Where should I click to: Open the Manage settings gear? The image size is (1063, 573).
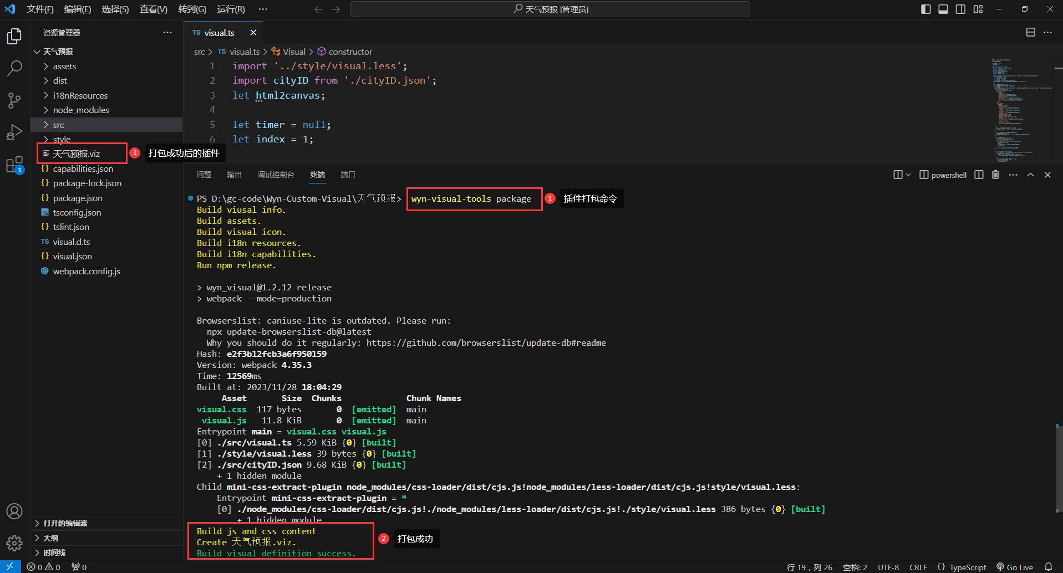14,543
